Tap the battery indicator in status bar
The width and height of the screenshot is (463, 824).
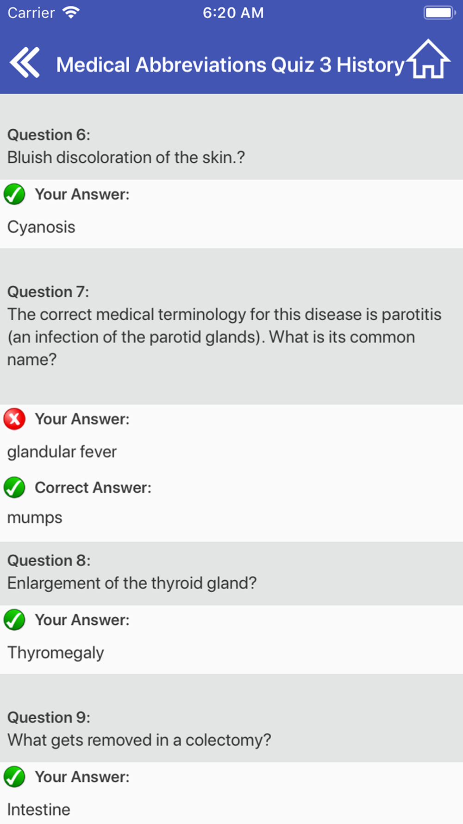(439, 13)
